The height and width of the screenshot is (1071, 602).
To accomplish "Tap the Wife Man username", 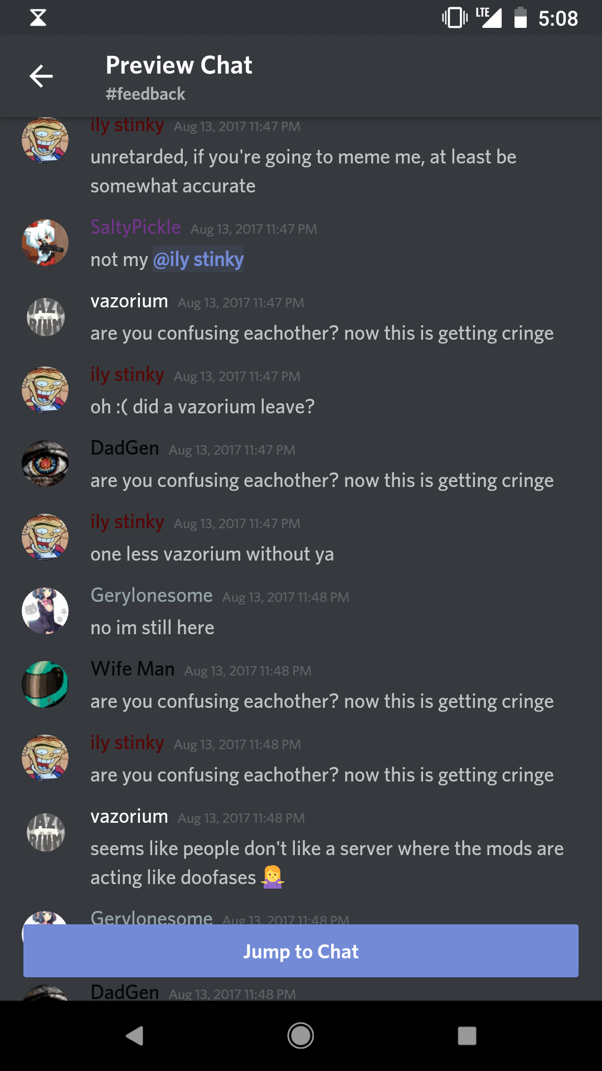I will [x=133, y=669].
